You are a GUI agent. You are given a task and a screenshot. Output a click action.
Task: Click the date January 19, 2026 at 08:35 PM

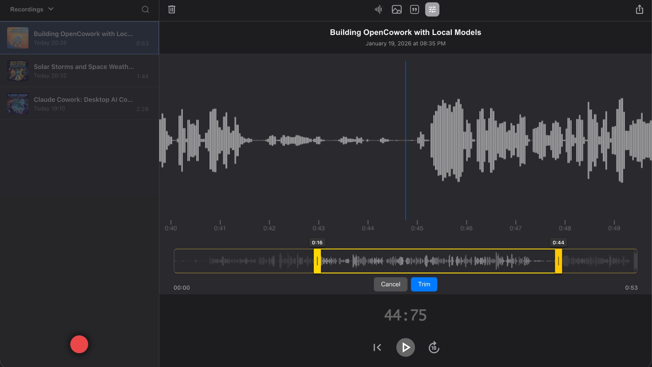pos(405,43)
